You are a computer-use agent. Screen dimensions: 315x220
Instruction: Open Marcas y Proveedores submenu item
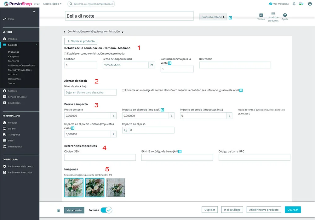click(20, 70)
